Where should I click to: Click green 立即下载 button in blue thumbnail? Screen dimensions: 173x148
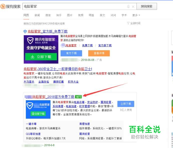coord(38,114)
